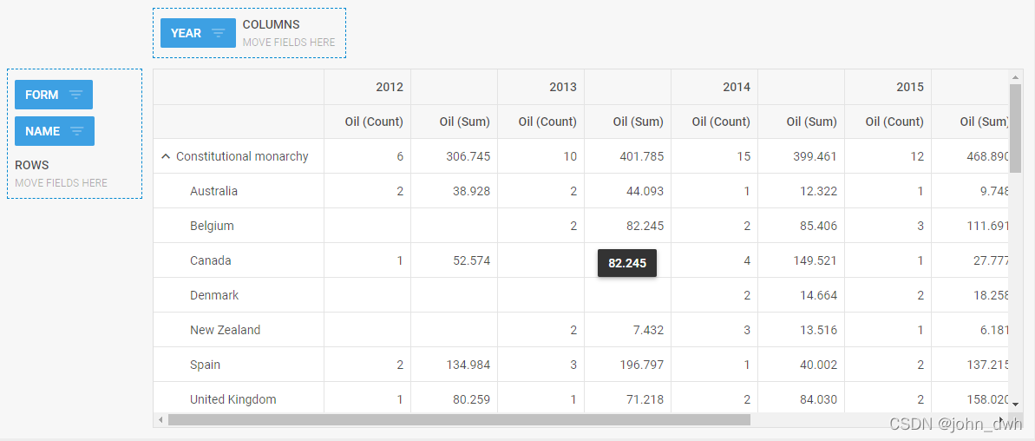Screen dimensions: 1035x441
Task: Click the 44.093 cell for Australia
Action: pos(628,191)
